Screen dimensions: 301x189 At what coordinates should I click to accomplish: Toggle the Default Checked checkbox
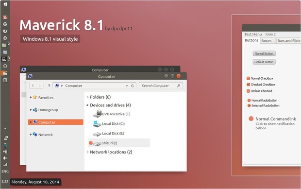(x=248, y=91)
